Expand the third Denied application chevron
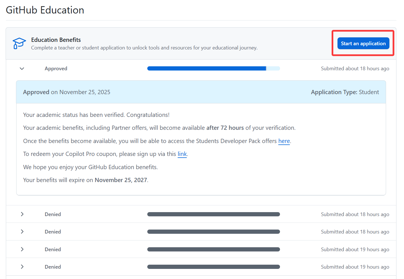Screen dimensions: 404x279 22,249
